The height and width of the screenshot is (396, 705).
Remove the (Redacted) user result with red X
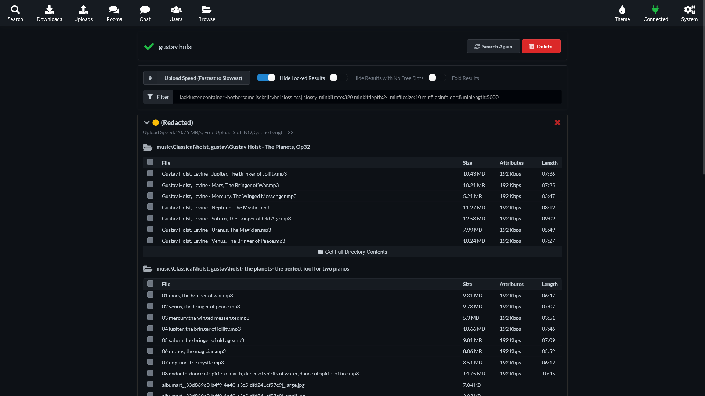pyautogui.click(x=557, y=122)
